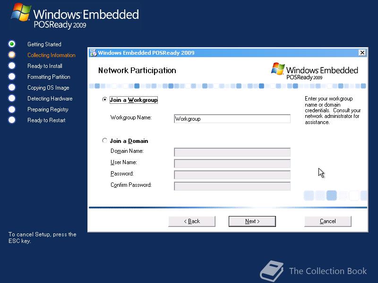Click the 'Enter your workgroup name' help text
Image resolution: width=378 pixels, height=283 pixels.
(x=333, y=110)
